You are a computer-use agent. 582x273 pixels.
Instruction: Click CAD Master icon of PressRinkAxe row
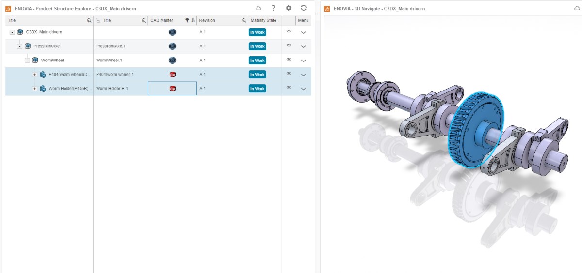point(172,46)
